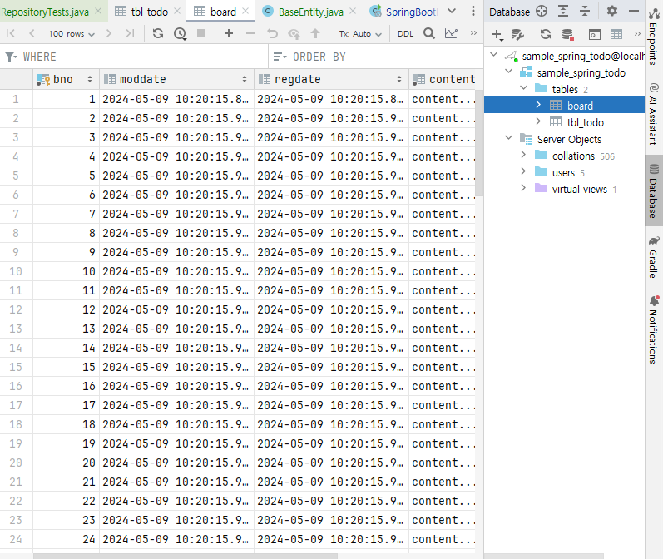Open the ORDER BY sort icon menu
The height and width of the screenshot is (559, 663).
click(280, 57)
